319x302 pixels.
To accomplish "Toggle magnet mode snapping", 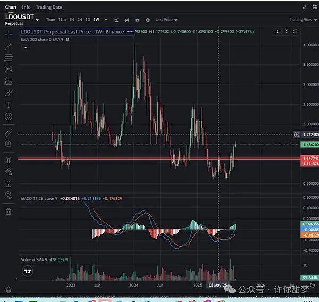I will point(9,160).
